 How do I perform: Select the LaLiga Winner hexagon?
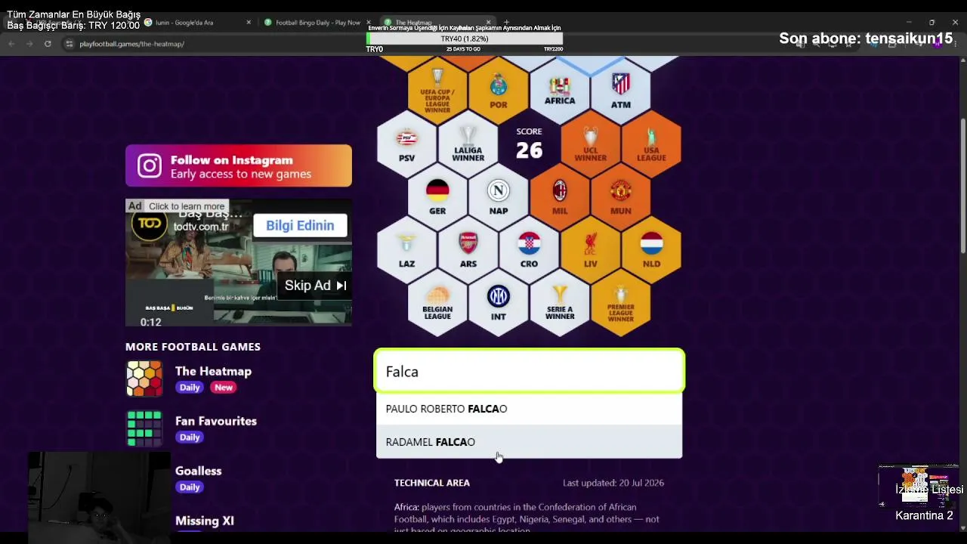coord(468,144)
